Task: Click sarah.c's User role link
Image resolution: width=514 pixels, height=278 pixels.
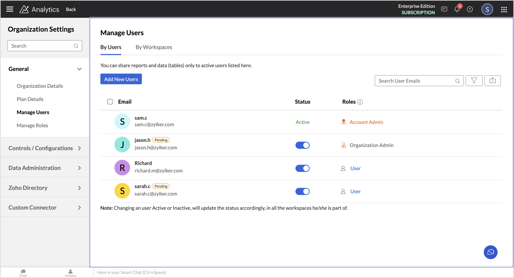Action: pos(355,192)
